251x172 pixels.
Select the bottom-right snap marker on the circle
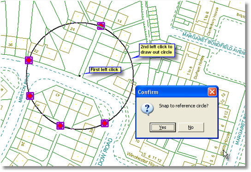(105, 123)
